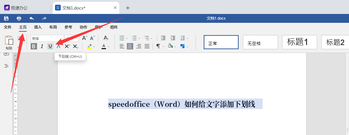The width and height of the screenshot is (349, 135).
Task: Switch to 组件 tab
Action: pos(114,27)
